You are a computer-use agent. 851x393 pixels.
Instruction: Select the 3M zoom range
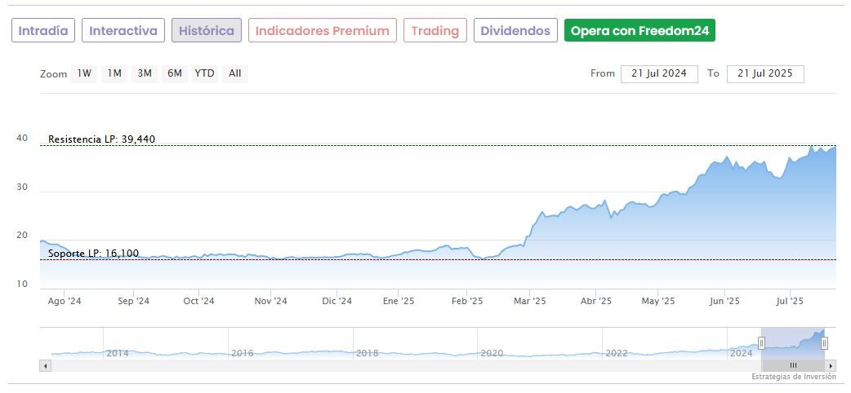tap(145, 73)
